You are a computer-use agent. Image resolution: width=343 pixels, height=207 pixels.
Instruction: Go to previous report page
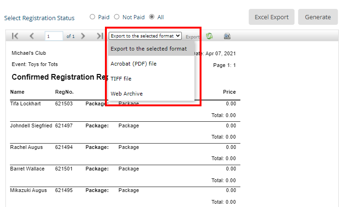pyautogui.click(x=32, y=36)
